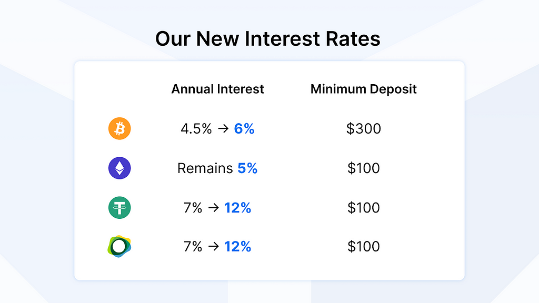
Task: Click the blue 6% Bitcoin rate
Action: point(244,129)
